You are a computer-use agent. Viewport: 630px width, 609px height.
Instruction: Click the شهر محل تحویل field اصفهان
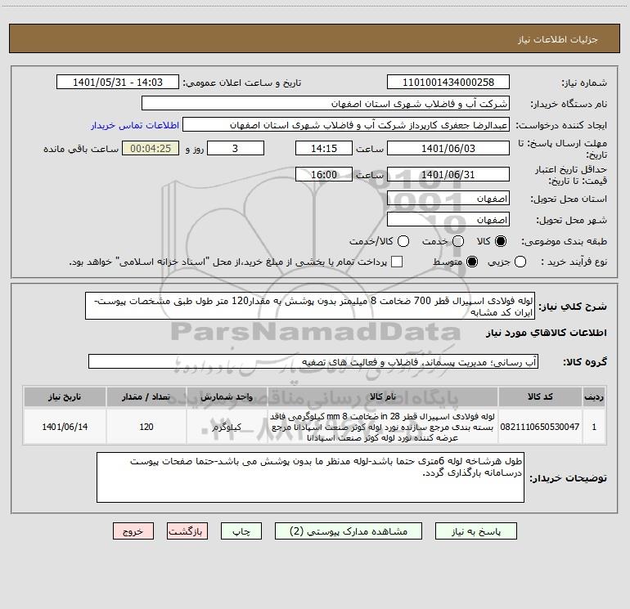tap(448, 220)
